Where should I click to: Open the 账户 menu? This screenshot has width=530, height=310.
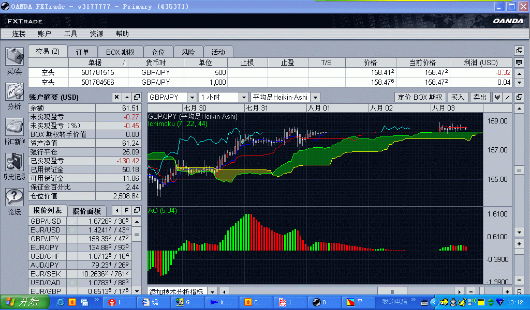(45, 34)
